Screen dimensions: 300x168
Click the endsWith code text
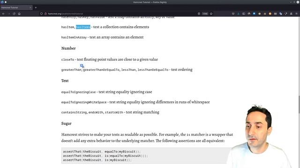[96, 112]
